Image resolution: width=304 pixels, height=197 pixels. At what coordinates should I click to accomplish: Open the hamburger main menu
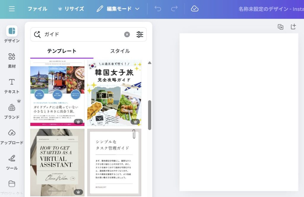pos(12,9)
